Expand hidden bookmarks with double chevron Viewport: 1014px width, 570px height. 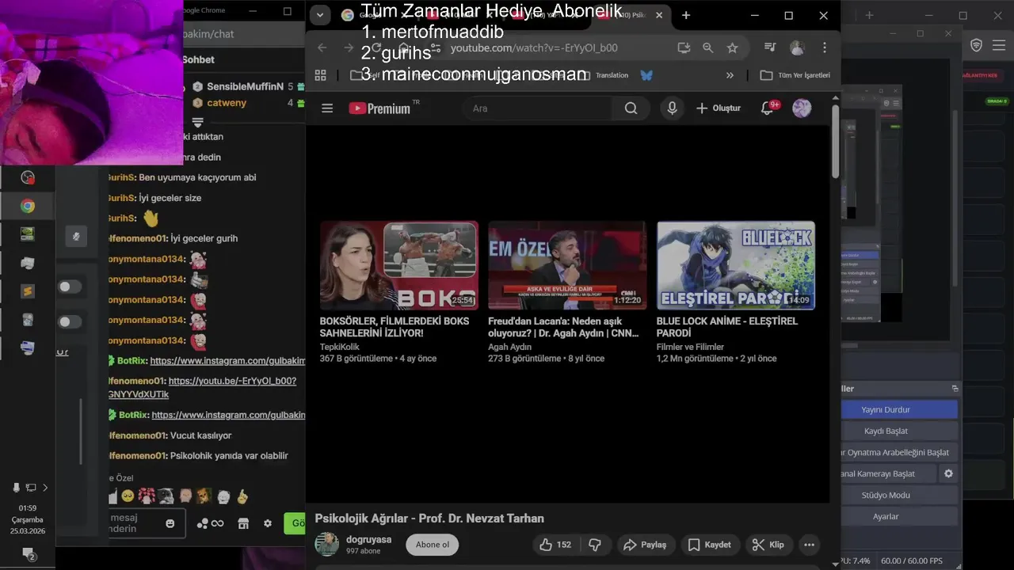coord(730,75)
